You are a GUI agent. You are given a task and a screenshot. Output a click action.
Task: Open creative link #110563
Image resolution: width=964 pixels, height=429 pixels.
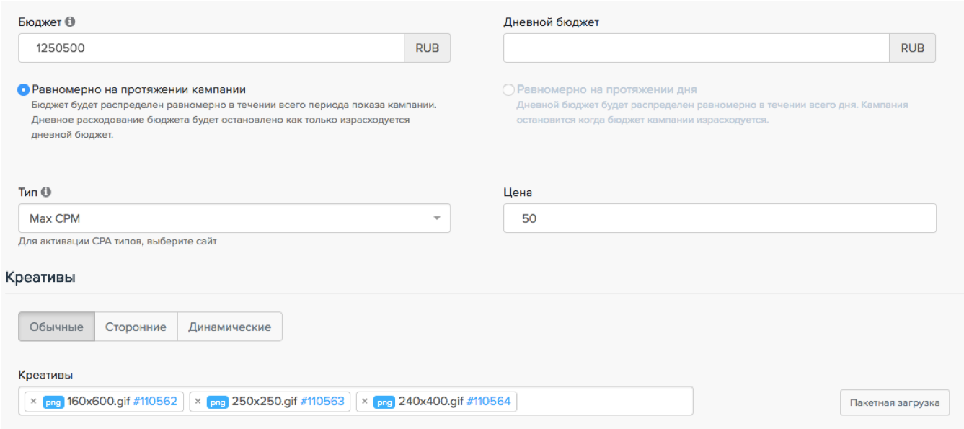point(322,402)
